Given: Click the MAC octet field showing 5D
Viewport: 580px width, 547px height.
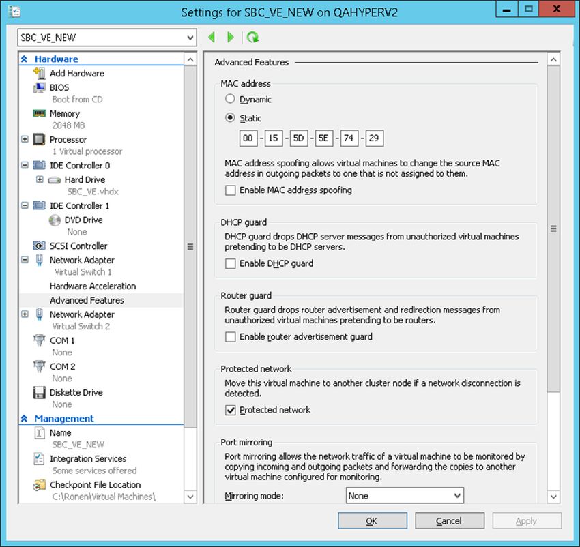Looking at the screenshot, I should click(299, 138).
